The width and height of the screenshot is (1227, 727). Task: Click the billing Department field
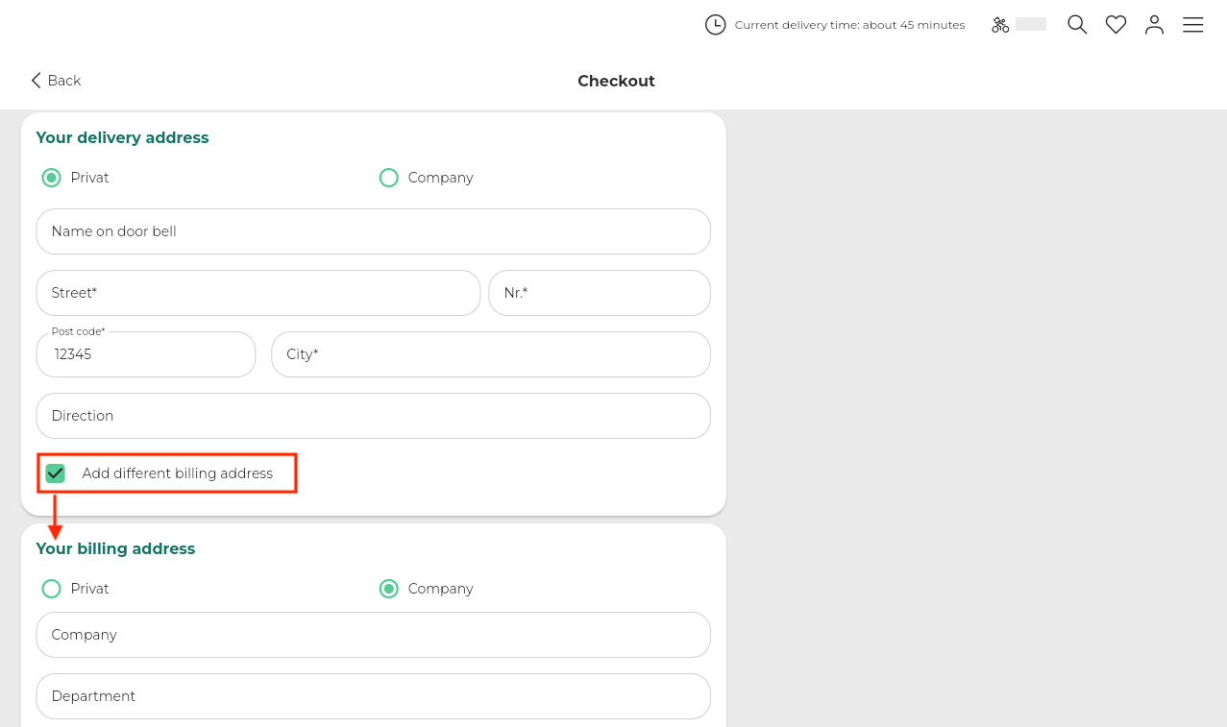[x=373, y=696]
